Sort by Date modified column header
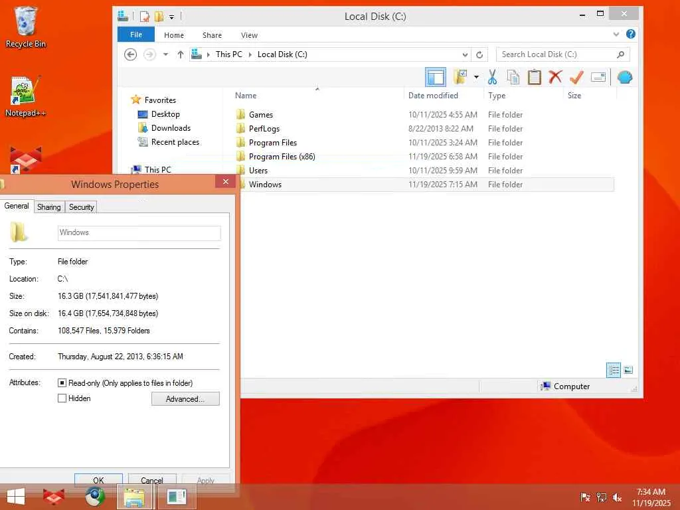 pyautogui.click(x=433, y=96)
